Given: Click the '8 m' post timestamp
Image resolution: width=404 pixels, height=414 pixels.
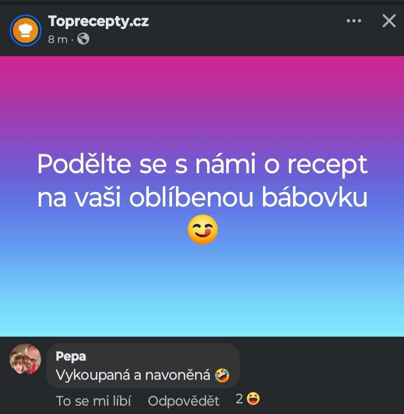Looking at the screenshot, I should [57, 39].
